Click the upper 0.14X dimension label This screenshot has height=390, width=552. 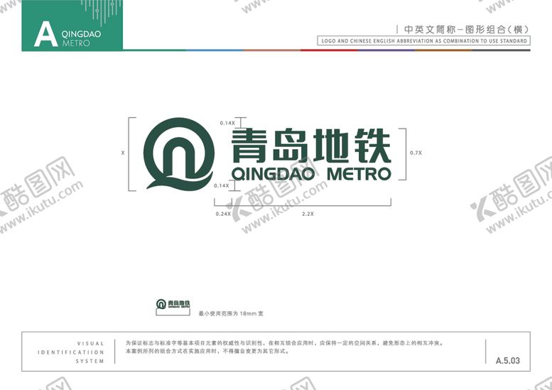pos(227,123)
